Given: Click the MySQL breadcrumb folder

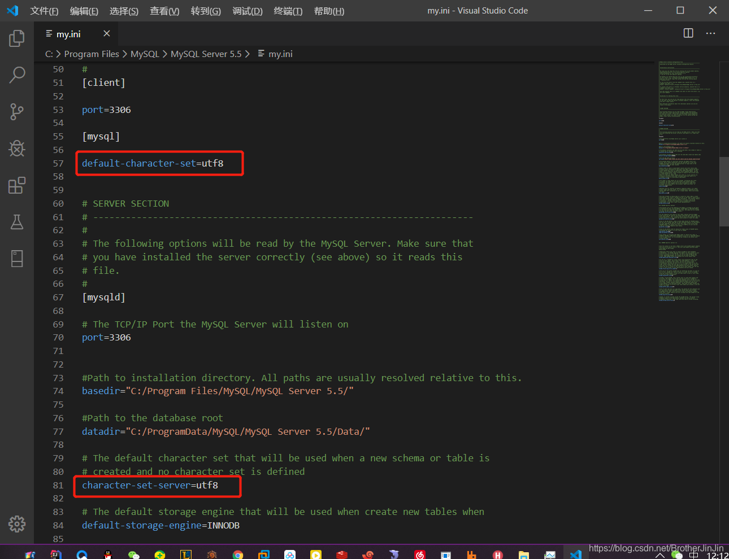Looking at the screenshot, I should coord(145,54).
